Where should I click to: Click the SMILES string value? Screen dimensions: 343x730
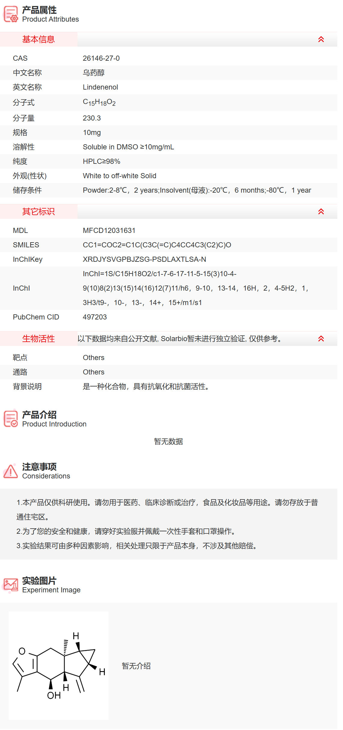(157, 245)
